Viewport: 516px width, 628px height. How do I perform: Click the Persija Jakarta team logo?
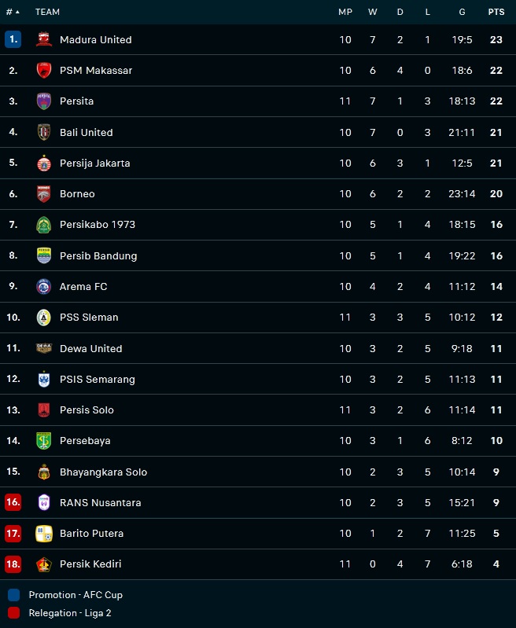click(44, 163)
